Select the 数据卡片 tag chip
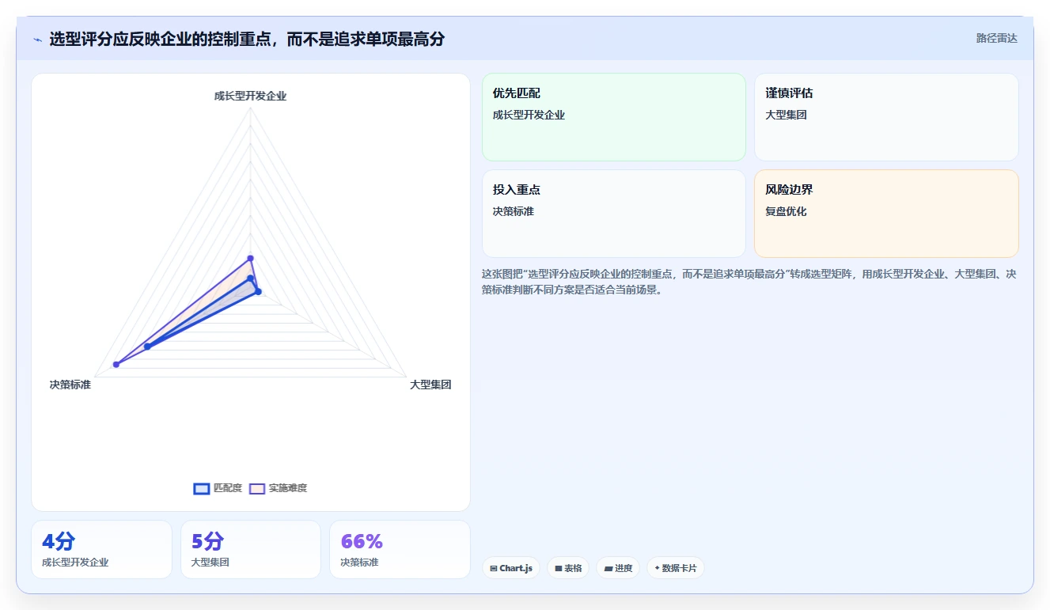The image size is (1050, 610). point(676,568)
